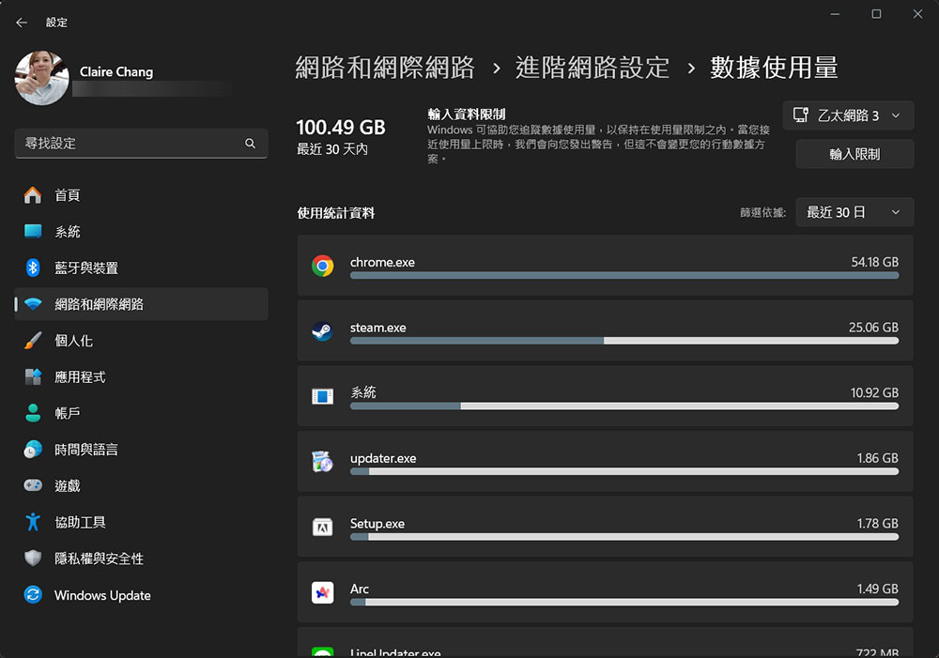This screenshot has width=939, height=658.
Task: Click the 100.49 GB total usage
Action: tap(341, 128)
